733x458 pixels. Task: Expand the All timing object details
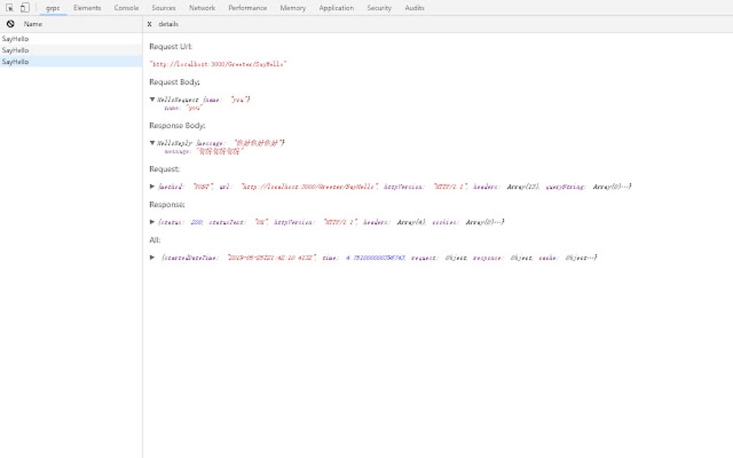click(x=152, y=256)
